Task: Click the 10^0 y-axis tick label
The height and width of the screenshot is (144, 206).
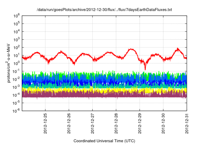Action: [x=17, y=63]
